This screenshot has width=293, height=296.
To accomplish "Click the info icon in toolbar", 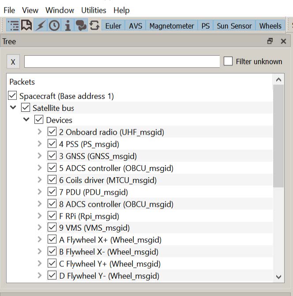I will coord(68,26).
